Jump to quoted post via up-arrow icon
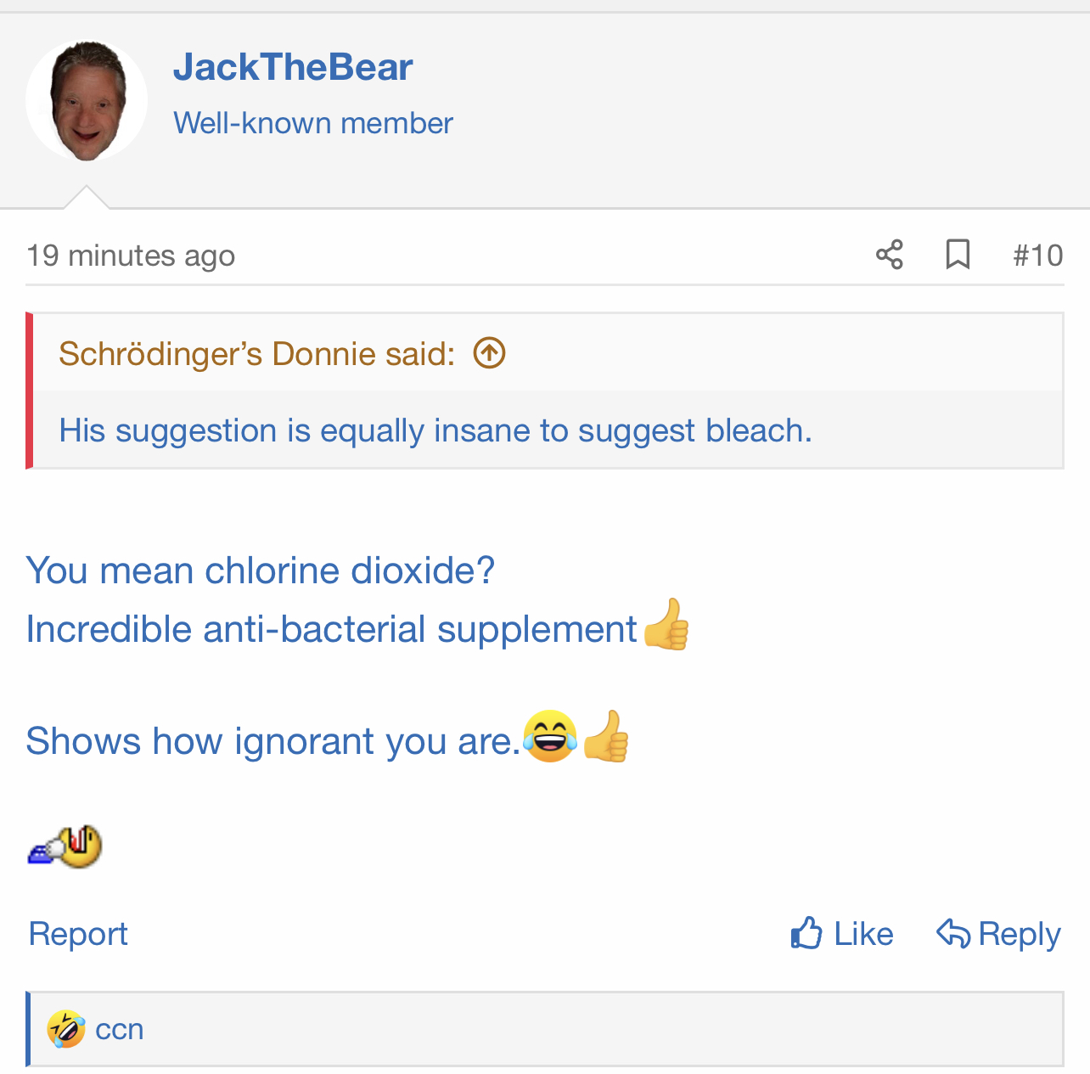Image resolution: width=1090 pixels, height=1074 pixels. (489, 352)
